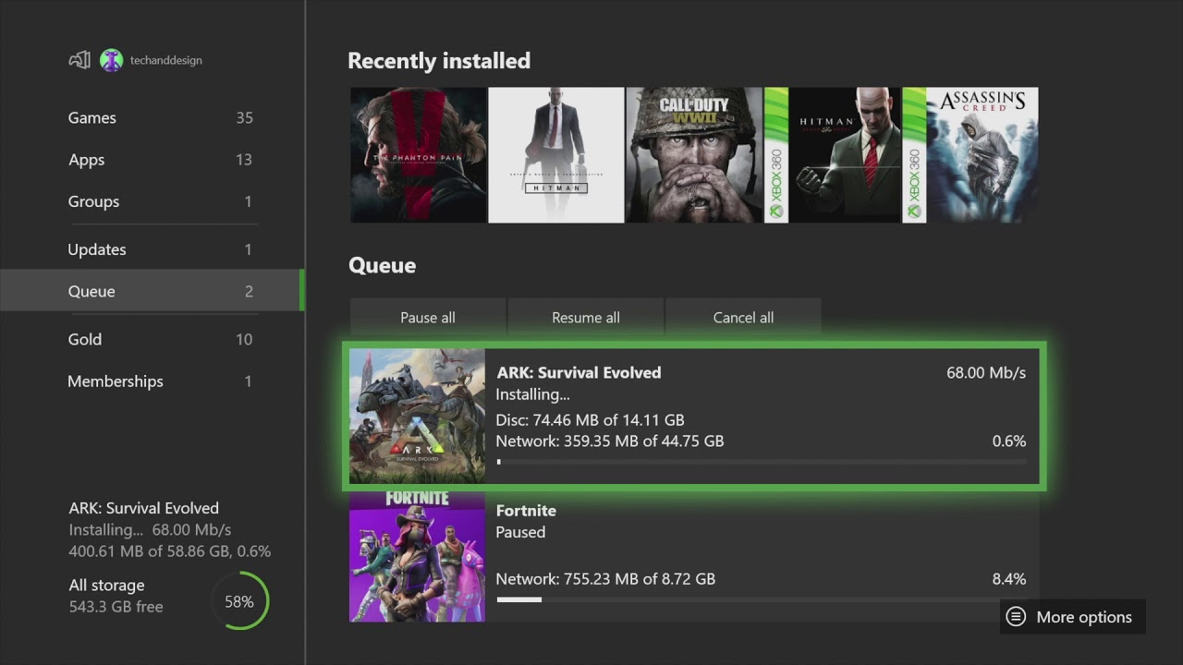The height and width of the screenshot is (665, 1183).
Task: Click the Pause all button
Action: 428,317
